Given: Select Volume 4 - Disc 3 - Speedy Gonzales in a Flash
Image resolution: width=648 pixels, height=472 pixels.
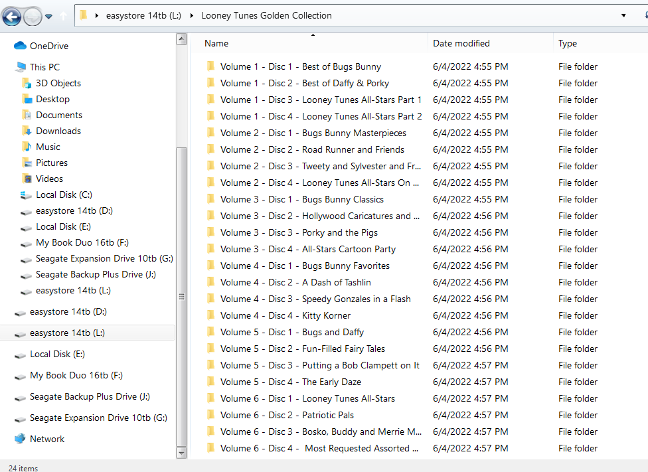Looking at the screenshot, I should (315, 299).
